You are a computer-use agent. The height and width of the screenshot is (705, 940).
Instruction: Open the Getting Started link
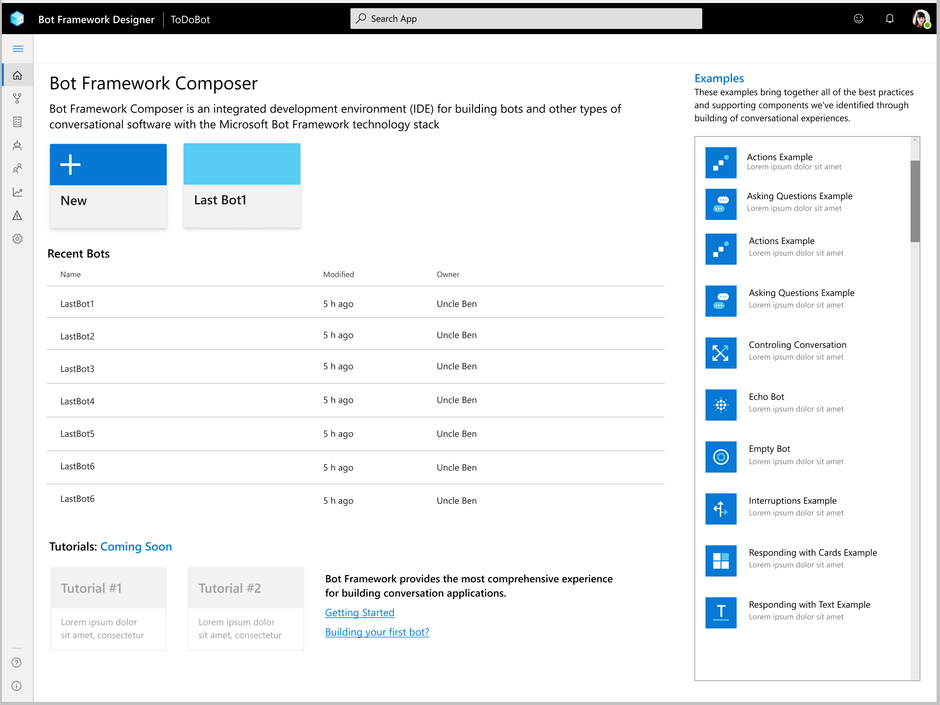[x=360, y=613]
